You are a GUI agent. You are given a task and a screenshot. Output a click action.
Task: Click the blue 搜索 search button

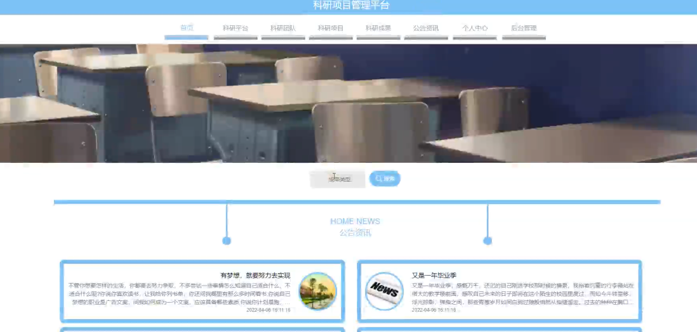pos(385,179)
